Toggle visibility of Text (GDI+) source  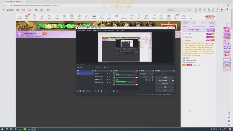pyautogui.click(x=107, y=77)
